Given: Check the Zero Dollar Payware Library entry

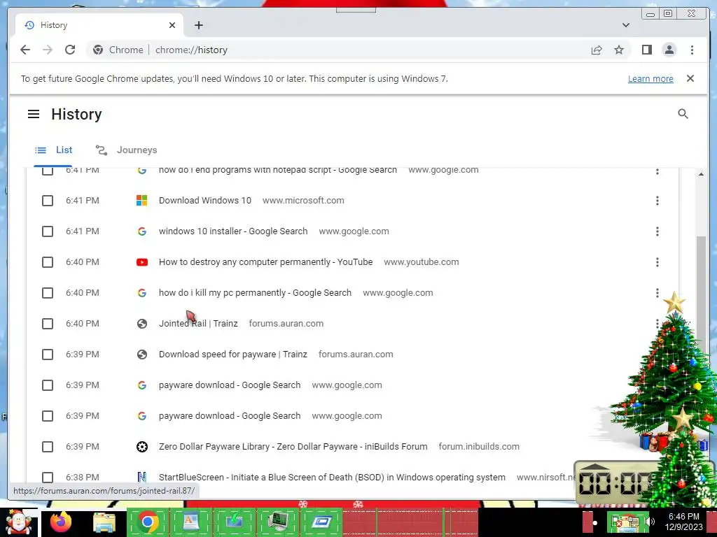Looking at the screenshot, I should click(48, 447).
